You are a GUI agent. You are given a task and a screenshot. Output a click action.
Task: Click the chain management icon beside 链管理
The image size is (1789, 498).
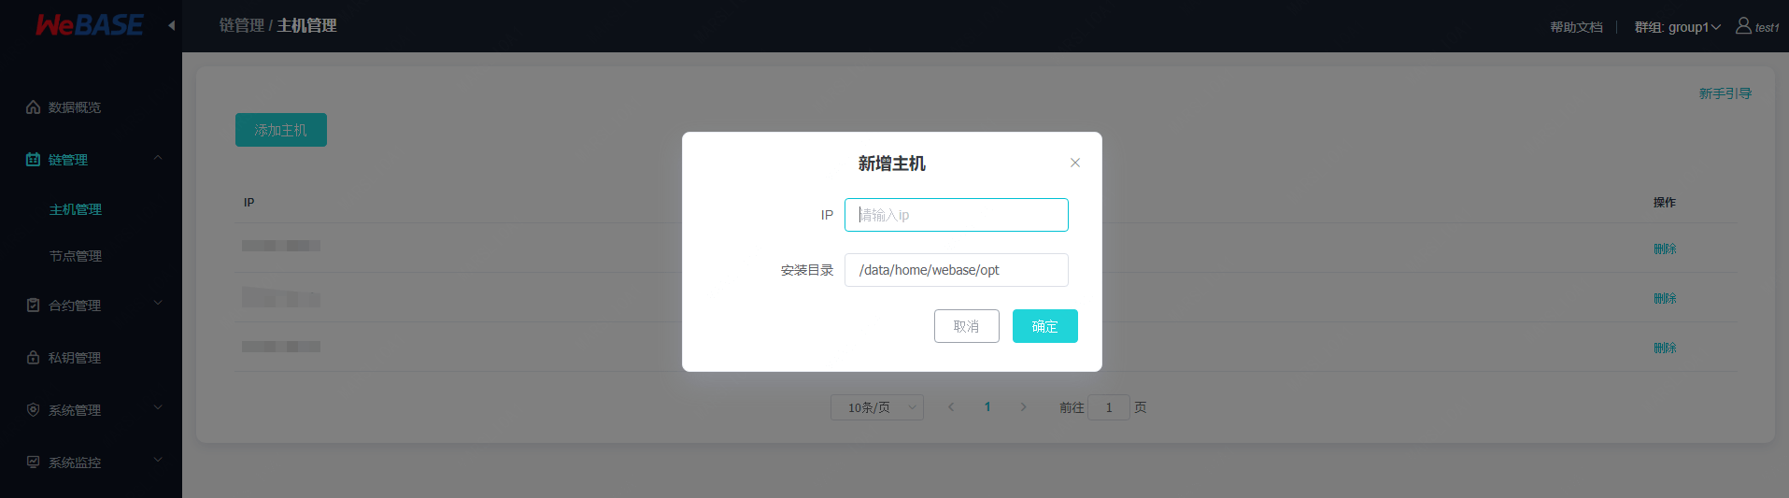[34, 160]
